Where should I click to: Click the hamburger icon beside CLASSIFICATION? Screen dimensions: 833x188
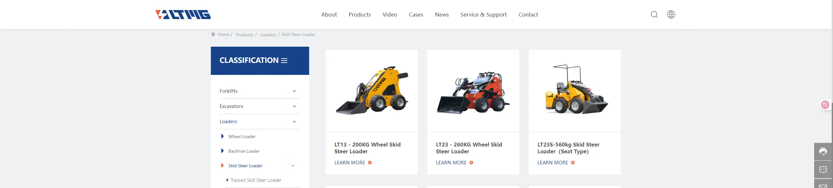(284, 61)
